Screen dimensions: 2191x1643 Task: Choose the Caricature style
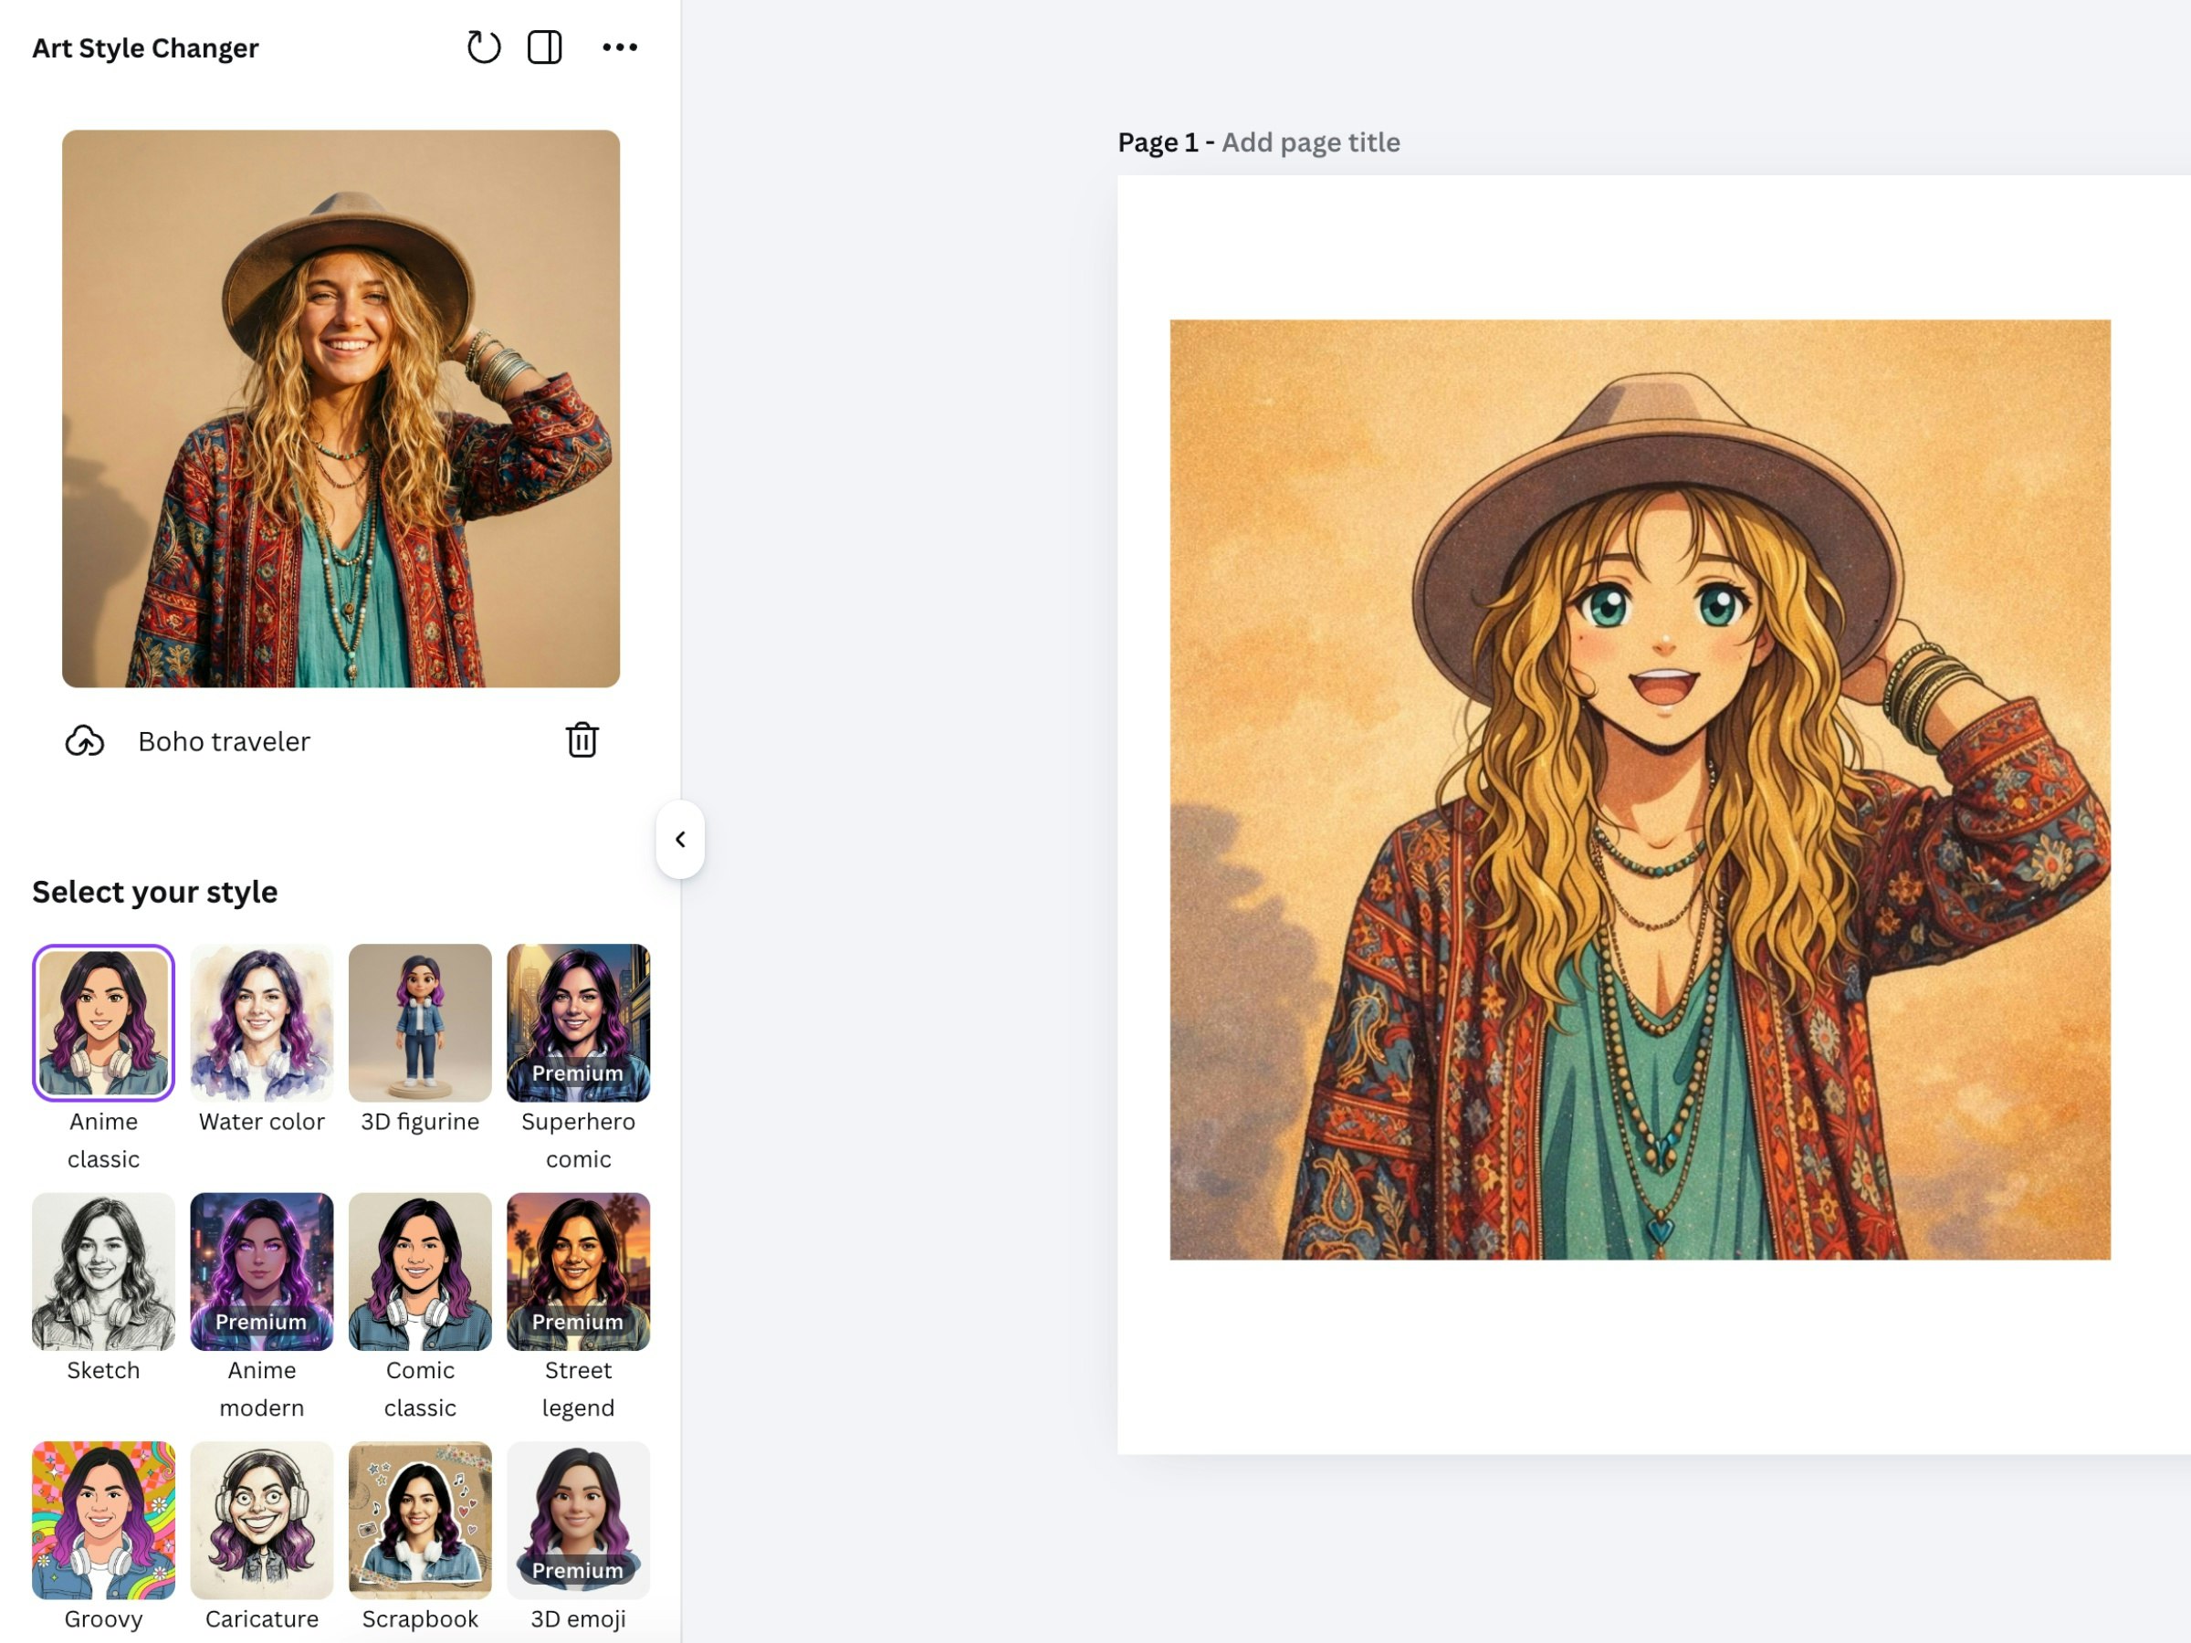coord(261,1520)
